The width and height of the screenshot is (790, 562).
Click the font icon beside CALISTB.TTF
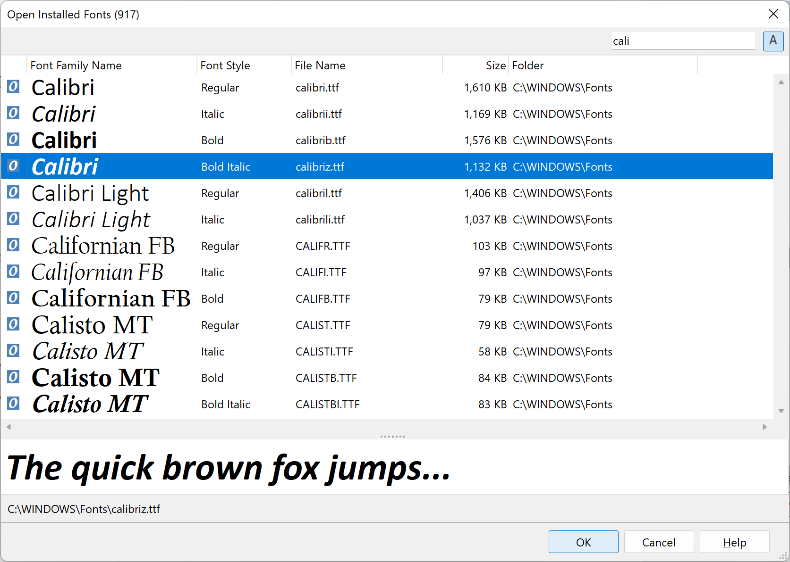[13, 377]
